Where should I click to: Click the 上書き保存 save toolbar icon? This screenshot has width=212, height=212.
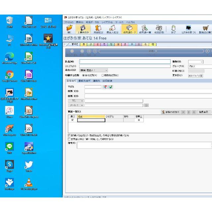[83, 29]
